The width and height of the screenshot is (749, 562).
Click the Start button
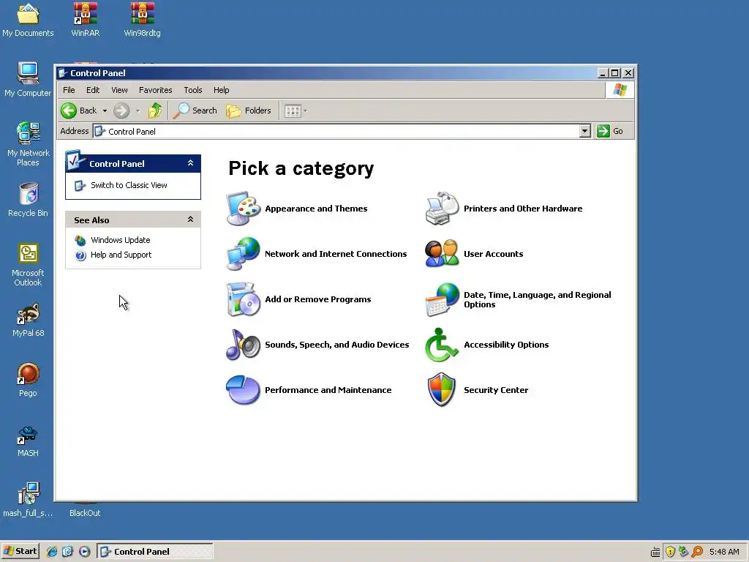(20, 552)
